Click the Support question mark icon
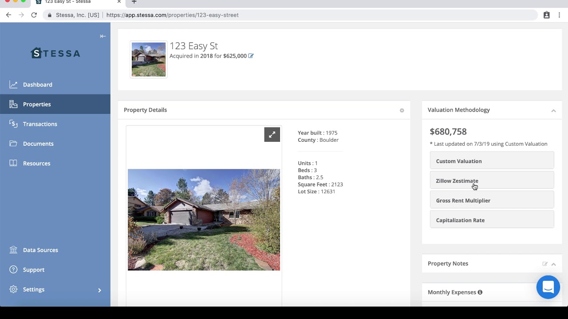The image size is (568, 319). click(14, 270)
